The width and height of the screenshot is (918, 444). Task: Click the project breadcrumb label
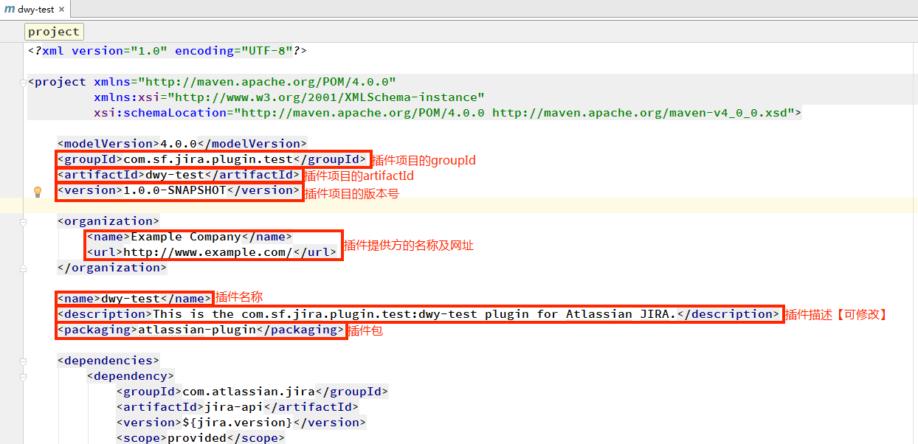pyautogui.click(x=53, y=32)
